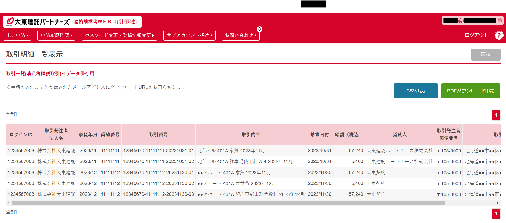Click the PDFダウンロード申請 button
The width and height of the screenshot is (506, 223).
point(471,91)
